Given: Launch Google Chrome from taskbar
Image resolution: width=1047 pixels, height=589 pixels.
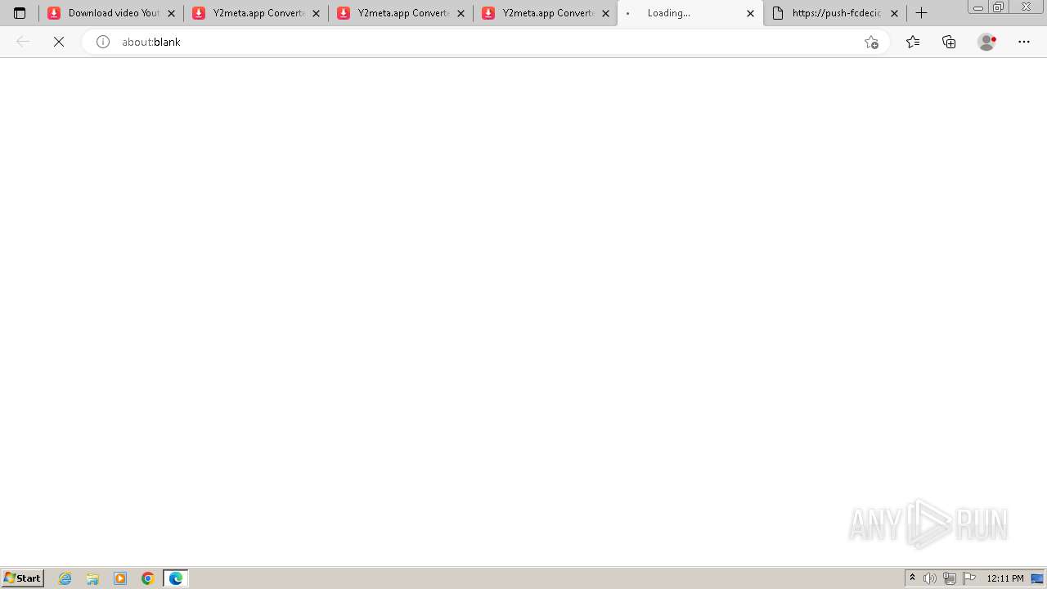Looking at the screenshot, I should (x=148, y=578).
